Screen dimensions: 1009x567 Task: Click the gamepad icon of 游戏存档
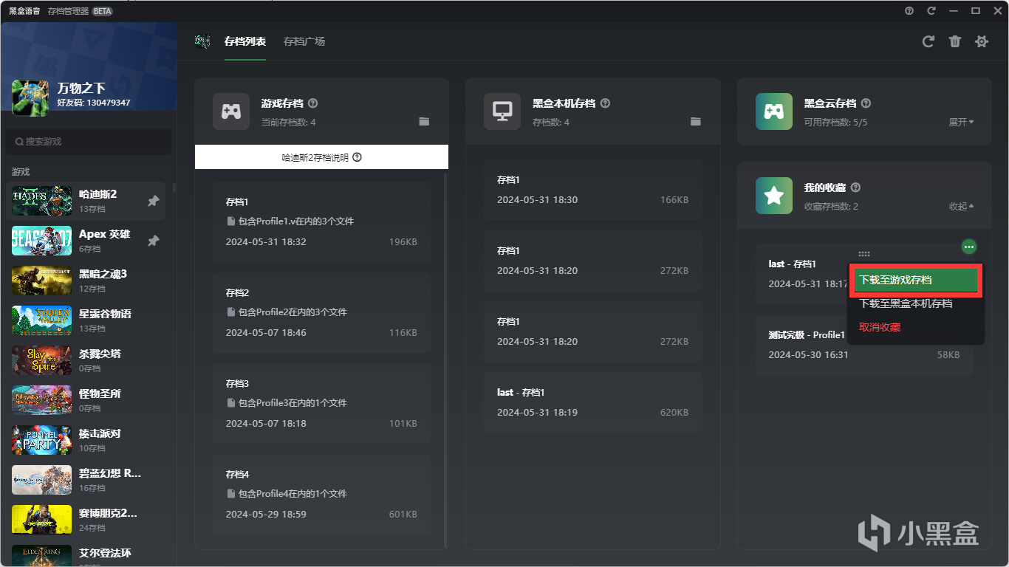coord(231,111)
